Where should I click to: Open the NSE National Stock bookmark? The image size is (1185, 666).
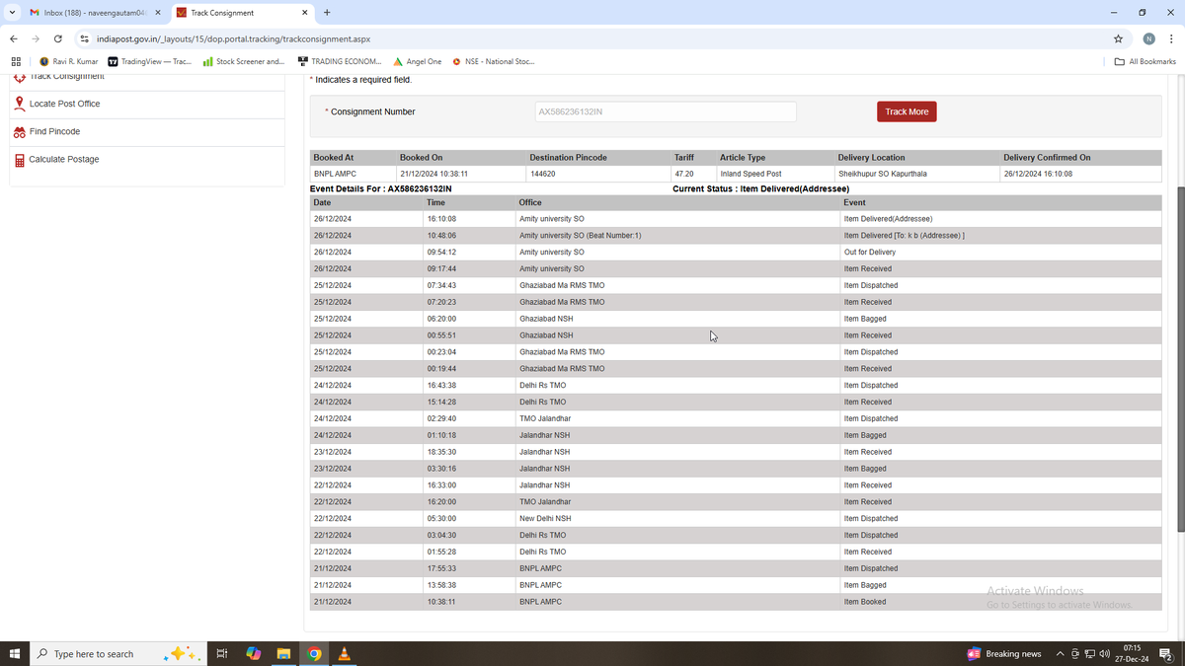(x=493, y=61)
